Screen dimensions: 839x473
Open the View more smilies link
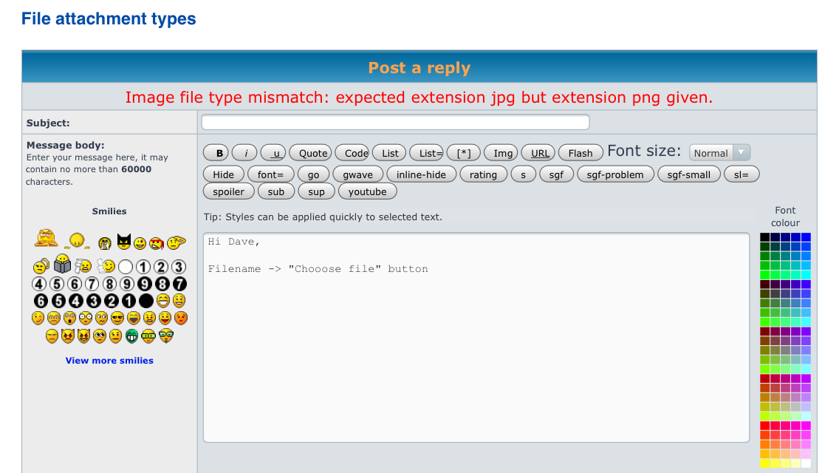[109, 361]
